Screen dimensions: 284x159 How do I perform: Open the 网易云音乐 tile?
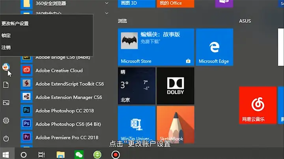point(258,105)
